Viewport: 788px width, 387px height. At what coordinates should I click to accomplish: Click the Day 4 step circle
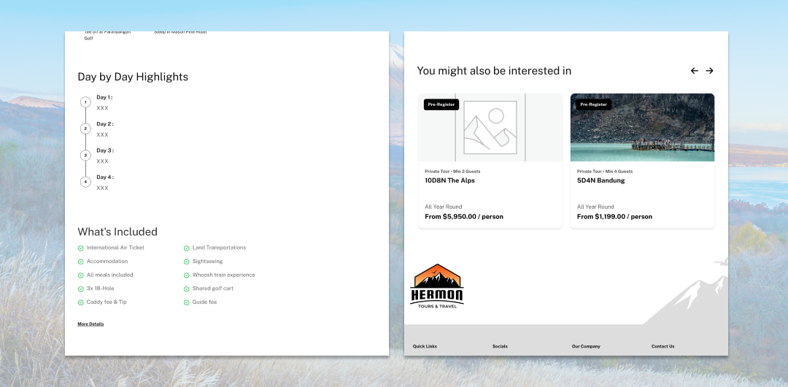pyautogui.click(x=85, y=181)
